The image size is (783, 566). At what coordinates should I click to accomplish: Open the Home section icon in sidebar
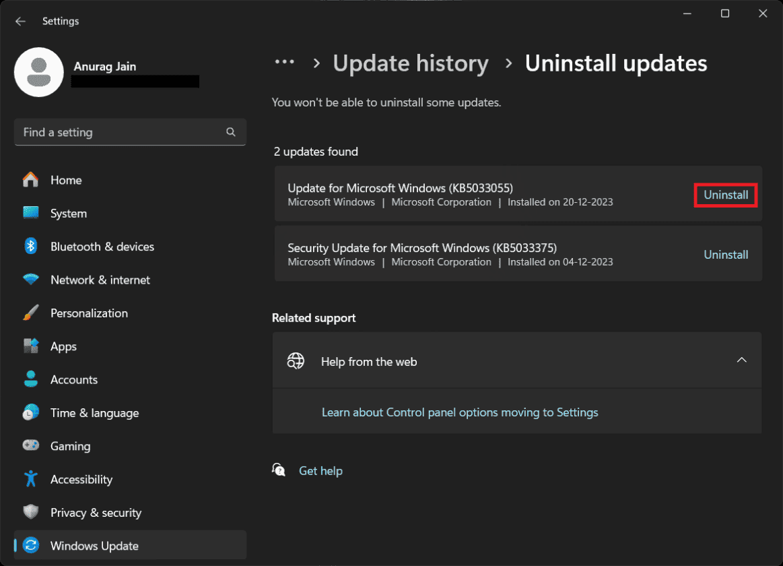coord(30,180)
